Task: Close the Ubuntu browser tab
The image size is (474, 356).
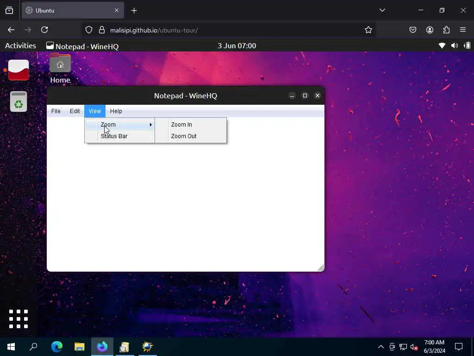Action: 117,10
